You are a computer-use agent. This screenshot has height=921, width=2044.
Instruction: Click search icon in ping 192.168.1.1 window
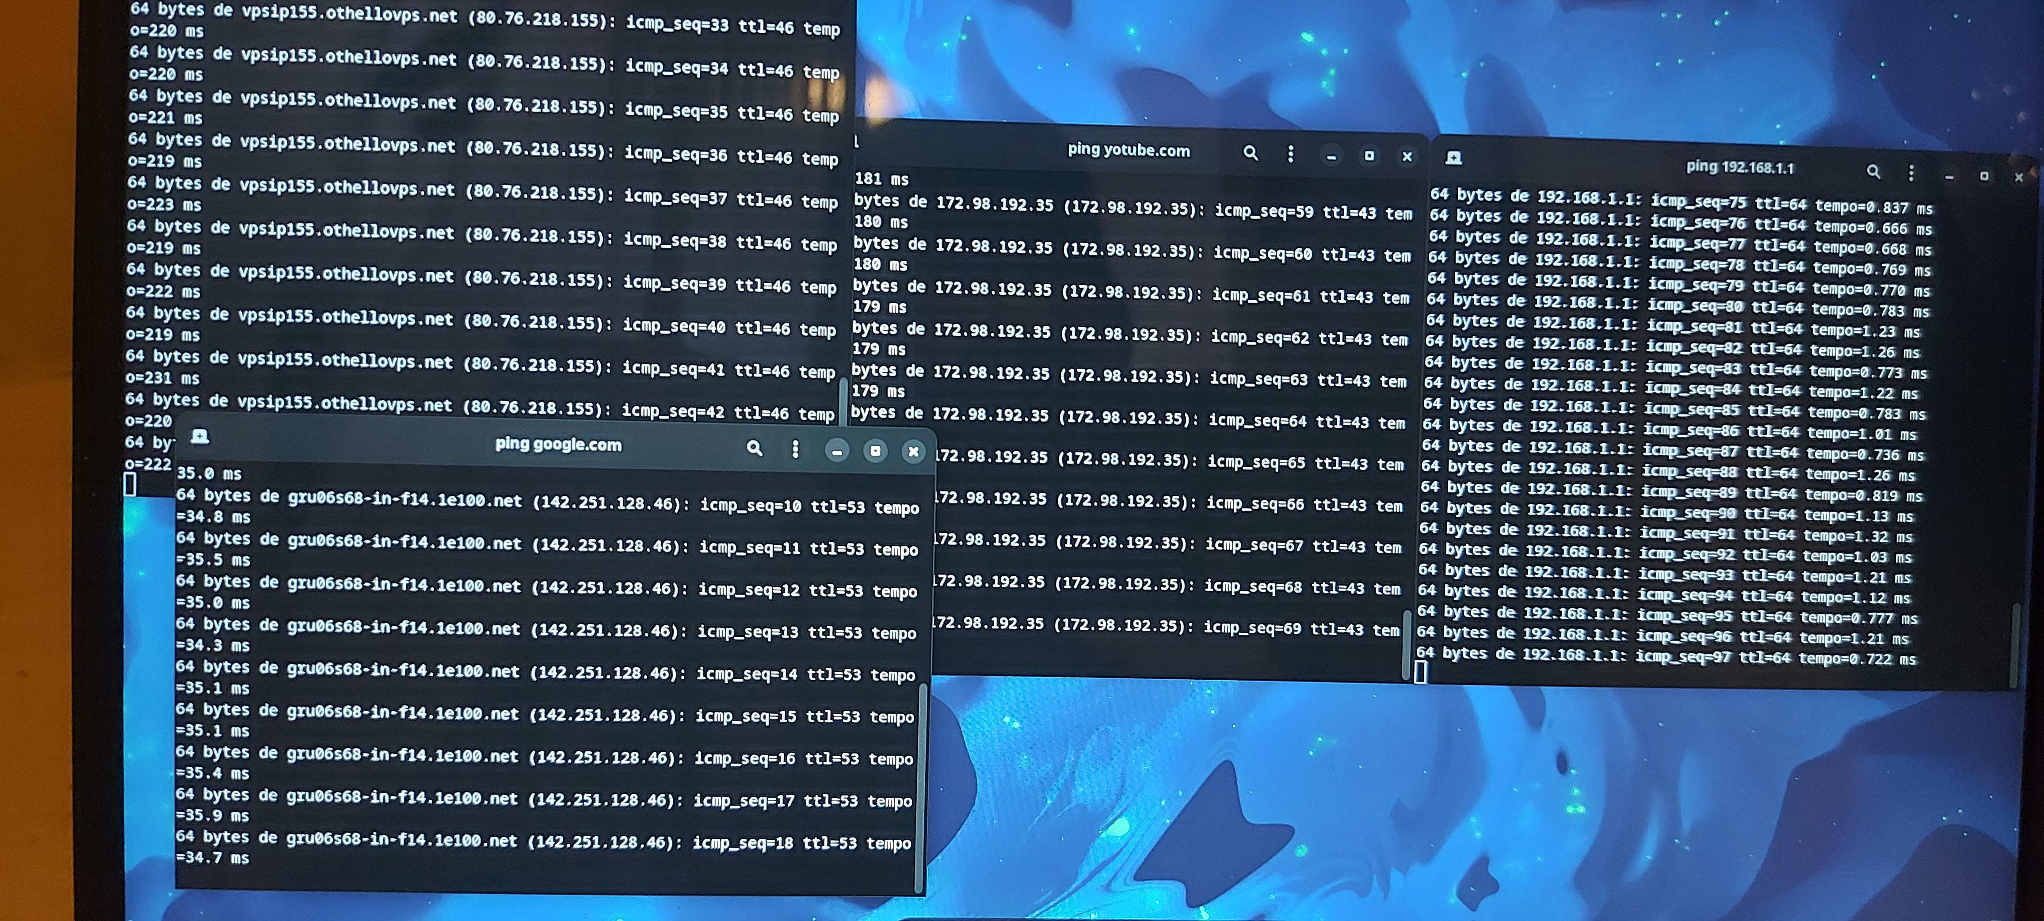click(x=1873, y=171)
